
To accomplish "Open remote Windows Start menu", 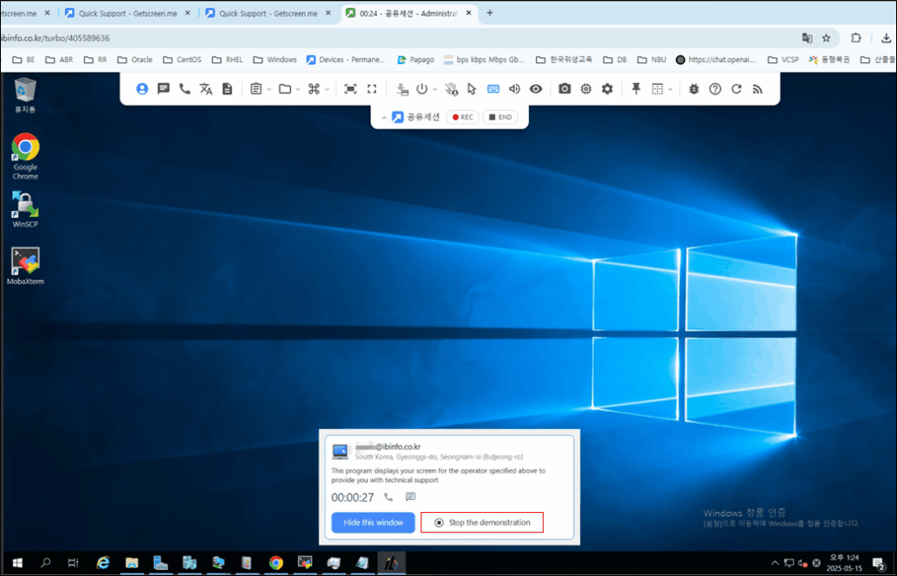I will pos(18,563).
